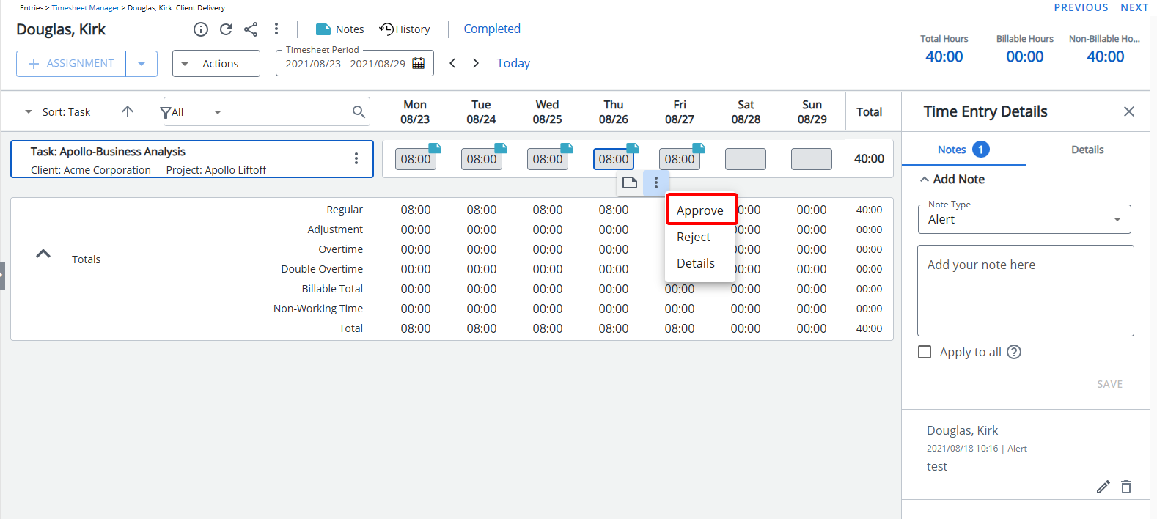Viewport: 1157px width, 519px height.
Task: Click the Billable Hours 00:00 value
Action: (1025, 56)
